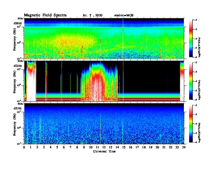Screen dimensions: 219x169
Task: Click the "-6" tick on dZ/dt color scale
Action: tap(196, 142)
